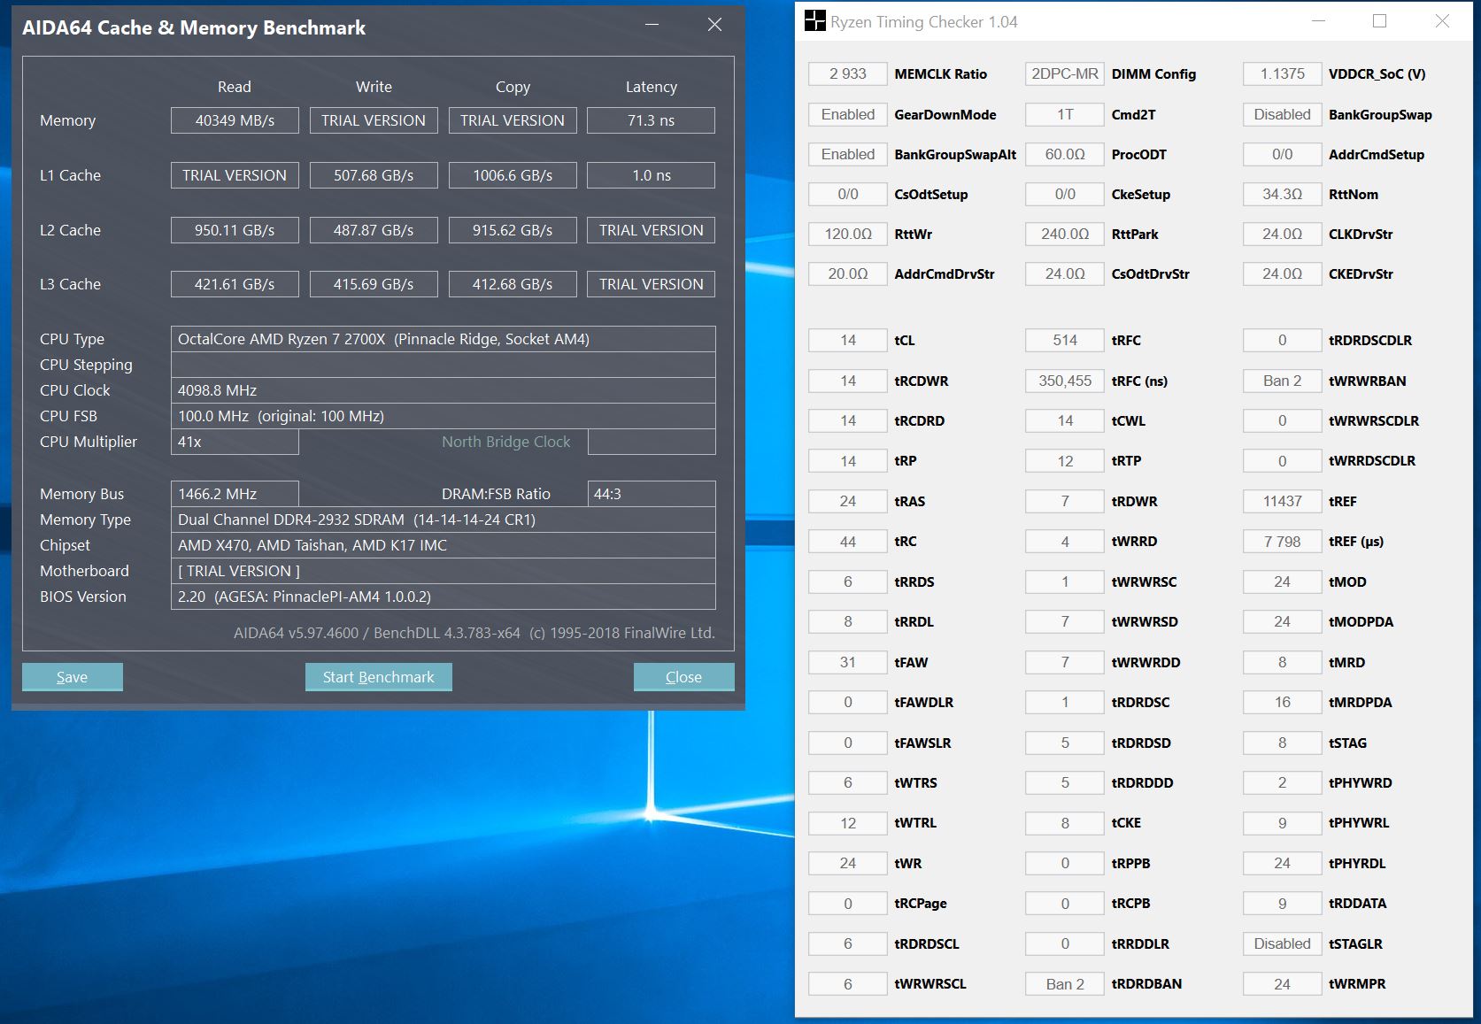Click the empty CPU Stepping field
1481x1024 pixels.
pyautogui.click(x=443, y=365)
